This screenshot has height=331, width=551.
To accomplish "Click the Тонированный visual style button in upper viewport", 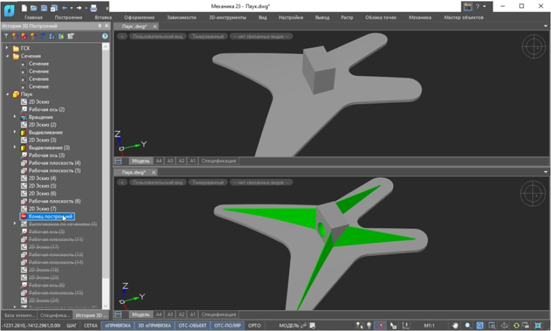I will point(208,36).
